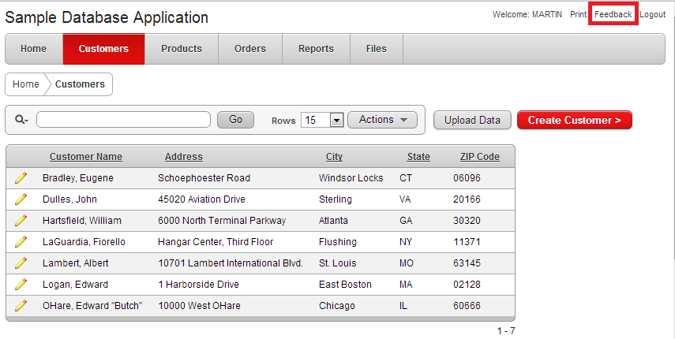Focus the customer search text field

click(123, 120)
